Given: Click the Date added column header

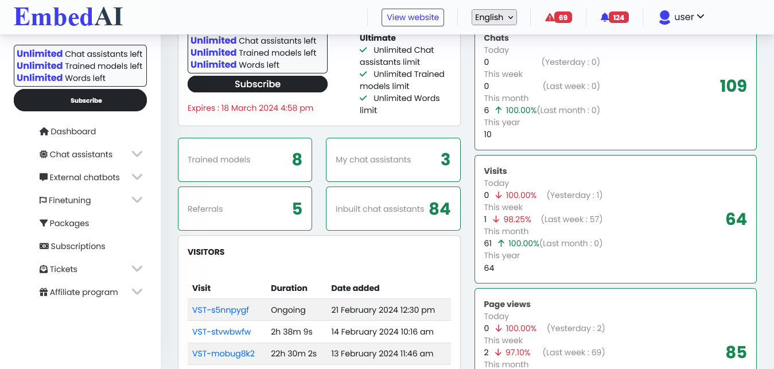Looking at the screenshot, I should coord(355,288).
